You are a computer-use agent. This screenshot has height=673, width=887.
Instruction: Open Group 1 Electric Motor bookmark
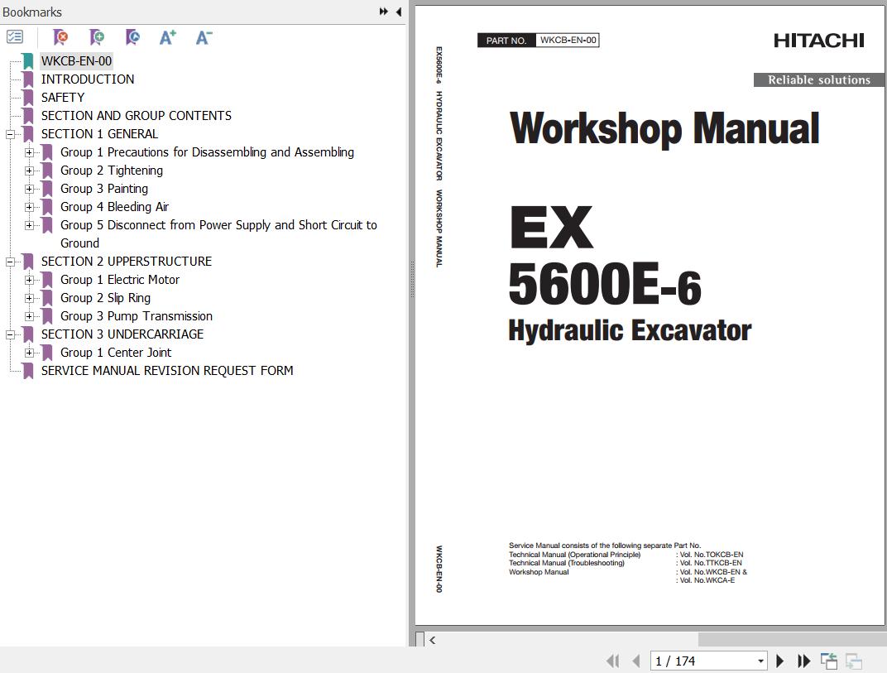tap(120, 280)
